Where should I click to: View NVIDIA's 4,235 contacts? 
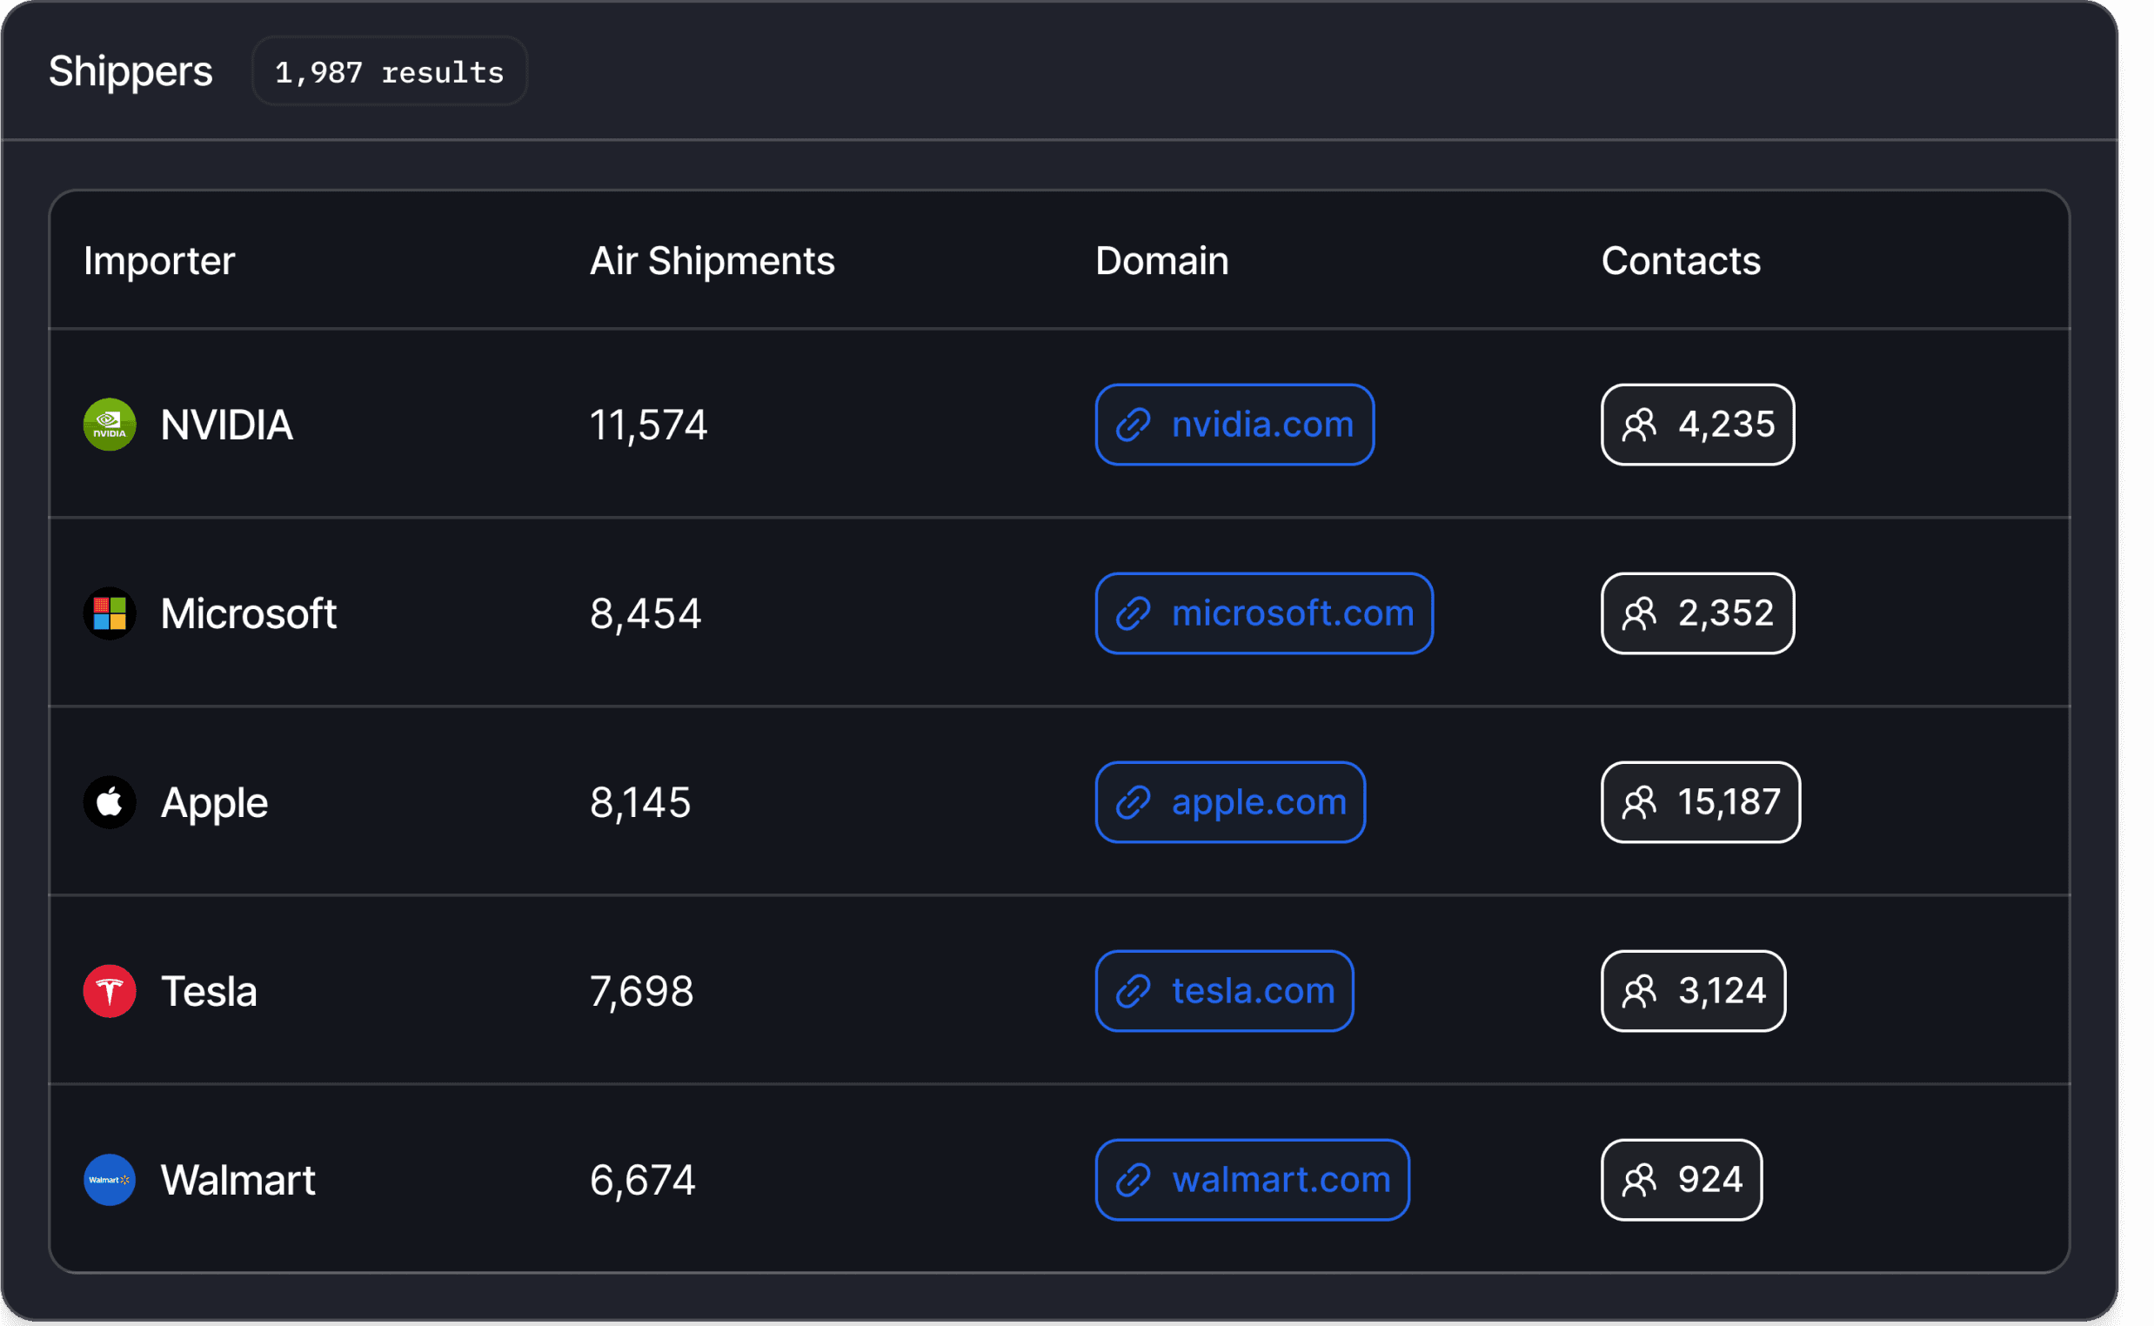pyautogui.click(x=1697, y=425)
